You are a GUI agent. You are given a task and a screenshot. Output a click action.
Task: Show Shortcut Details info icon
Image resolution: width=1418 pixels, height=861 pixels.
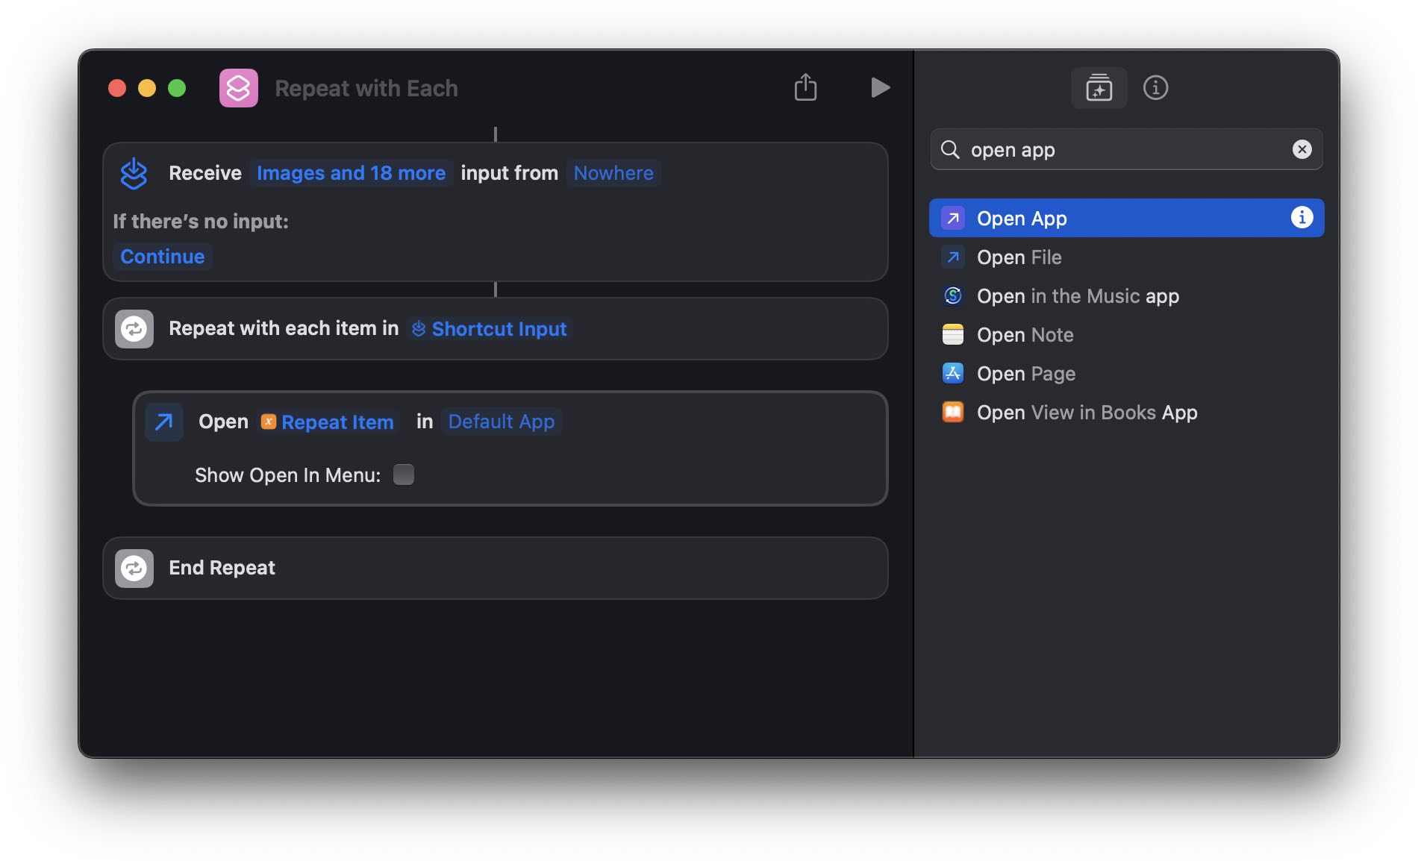(x=1155, y=88)
